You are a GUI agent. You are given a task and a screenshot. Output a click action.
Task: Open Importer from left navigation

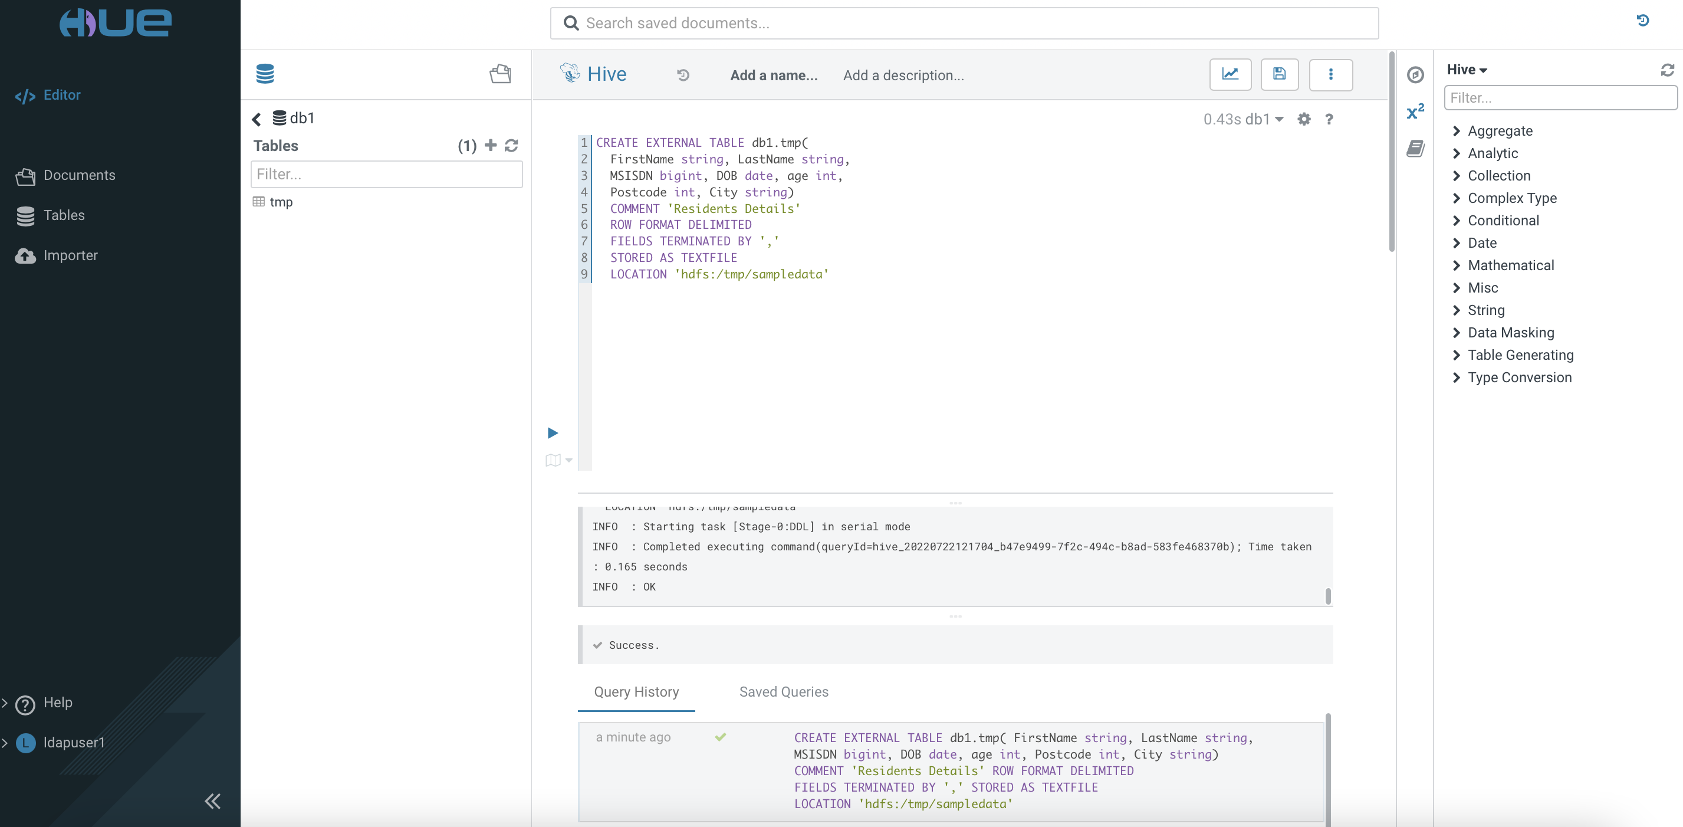tap(70, 255)
